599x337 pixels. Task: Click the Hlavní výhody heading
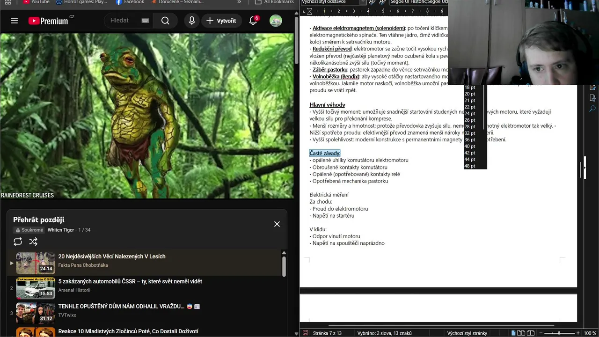click(x=327, y=105)
